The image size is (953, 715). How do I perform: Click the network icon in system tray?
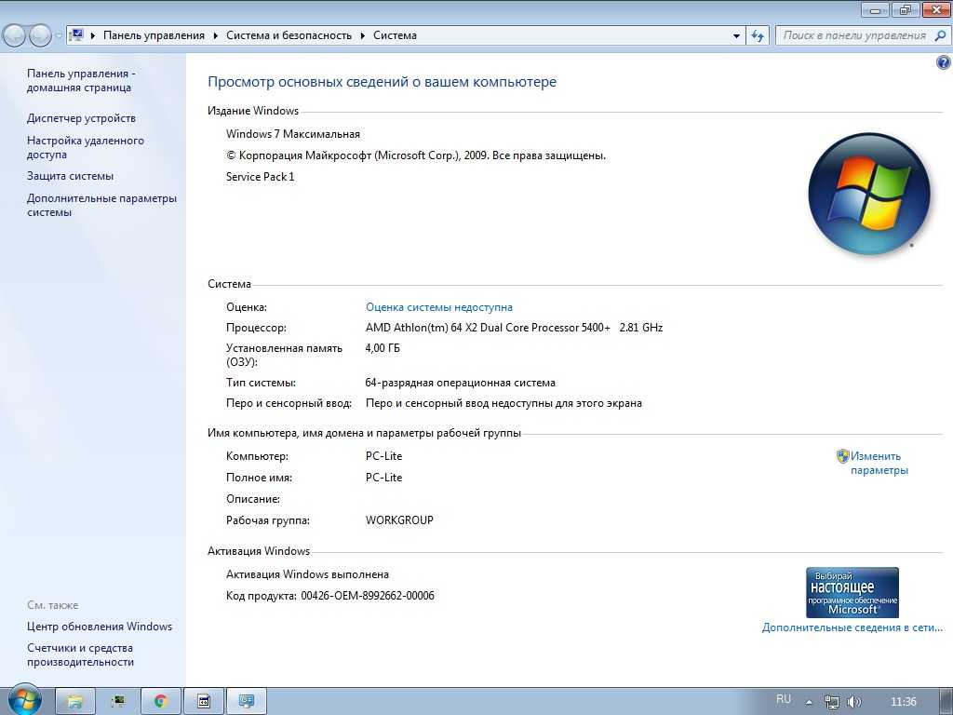tap(832, 701)
